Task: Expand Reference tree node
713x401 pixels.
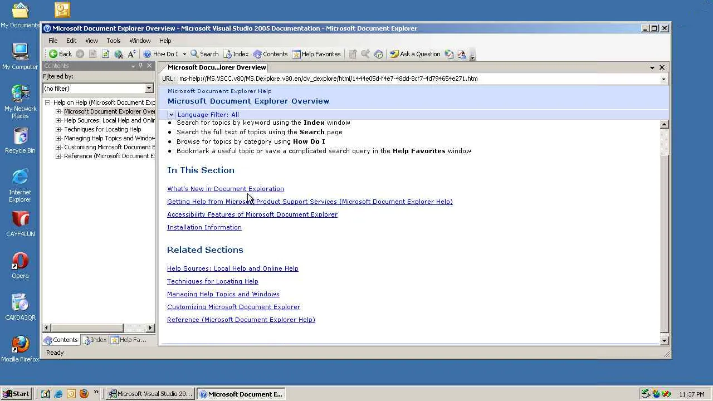Action: 58,156
